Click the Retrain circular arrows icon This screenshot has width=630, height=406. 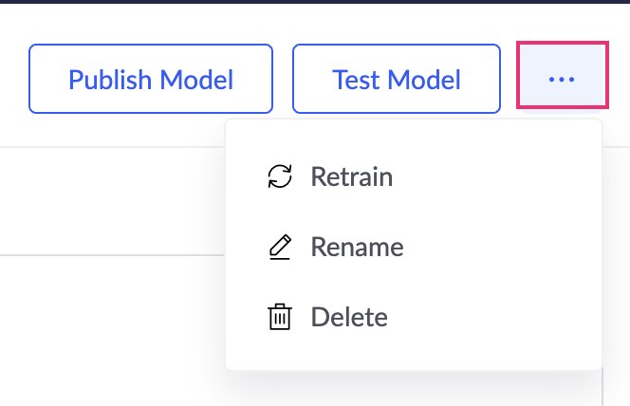pos(280,177)
